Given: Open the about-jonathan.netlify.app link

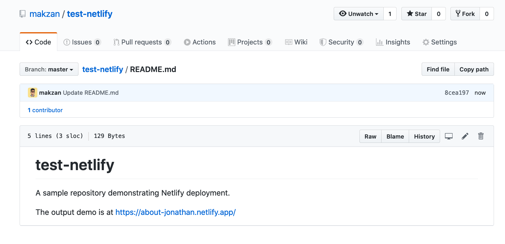Looking at the screenshot, I should pyautogui.click(x=176, y=212).
